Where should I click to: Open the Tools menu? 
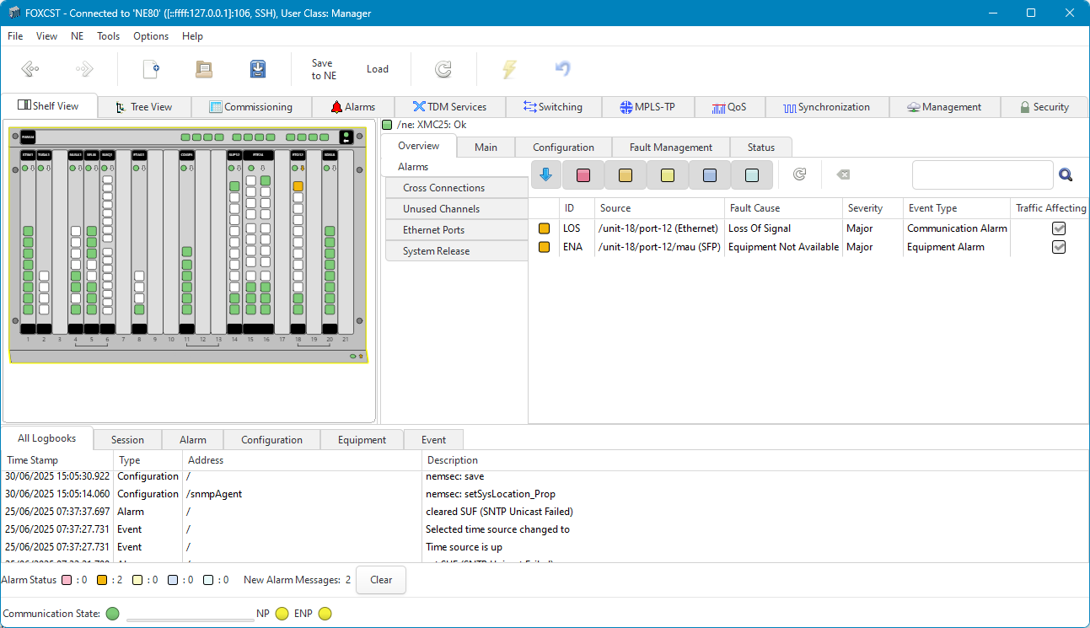[x=108, y=36]
